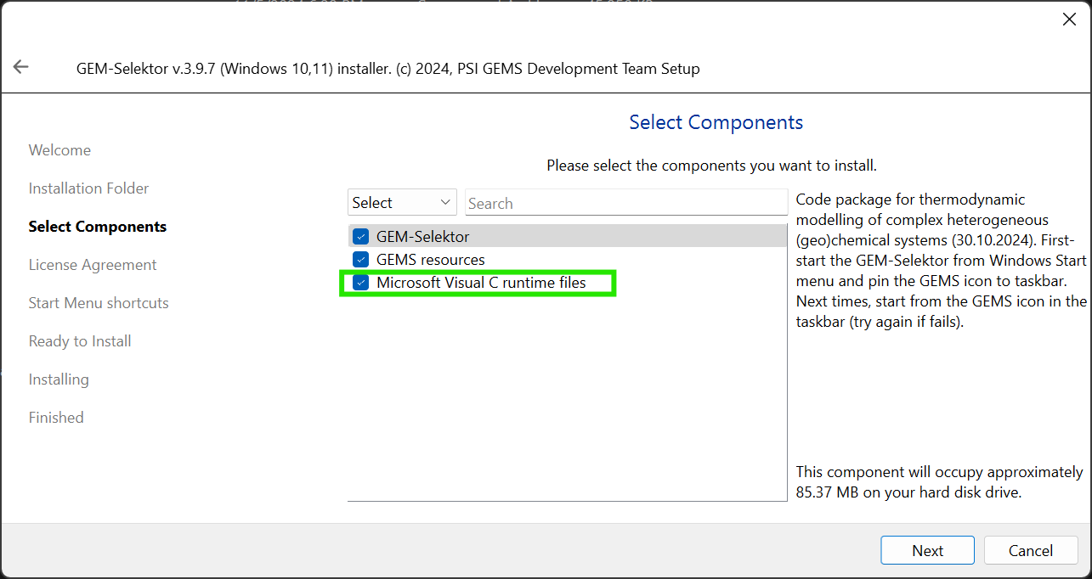Toggle Microsoft Visual C runtime files checkbox
The height and width of the screenshot is (579, 1092).
(360, 283)
